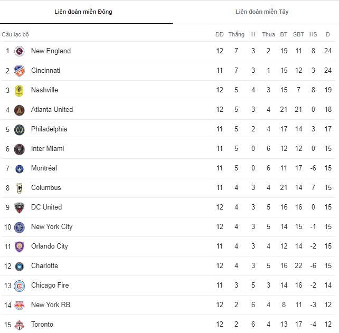Click the New York RB logo
Screen dimensions: 339x333
click(x=20, y=305)
